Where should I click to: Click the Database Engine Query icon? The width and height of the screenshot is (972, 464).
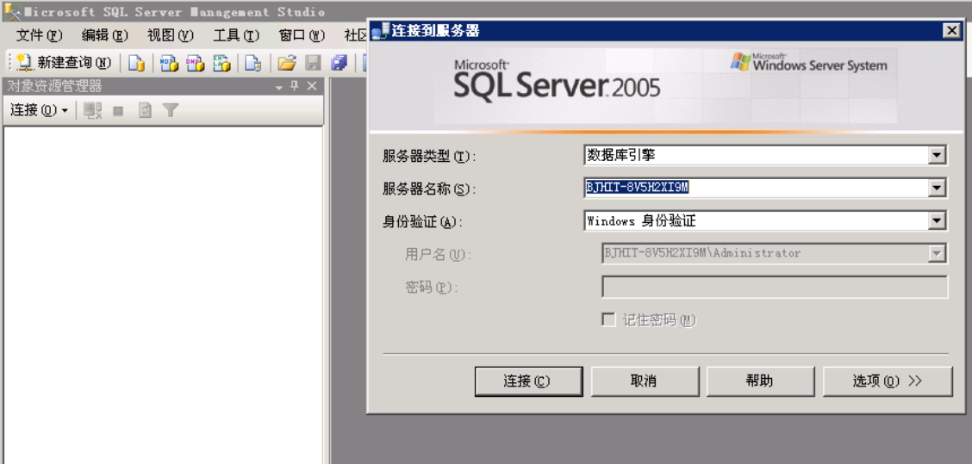coord(136,63)
